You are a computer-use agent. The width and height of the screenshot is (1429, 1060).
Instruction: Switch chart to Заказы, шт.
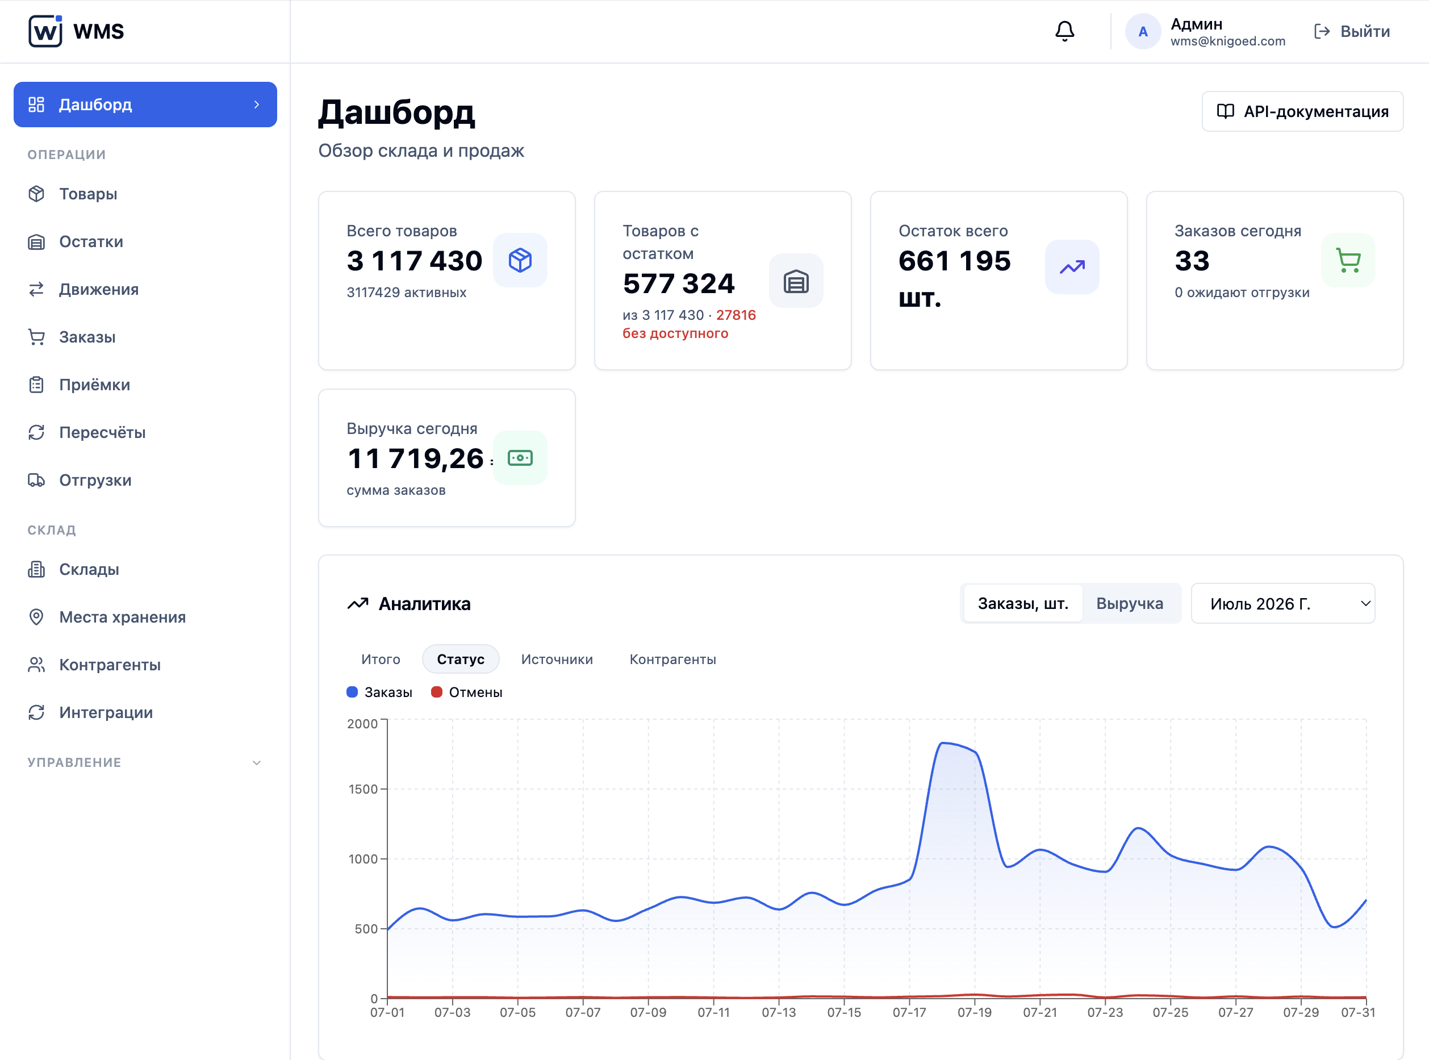click(1023, 603)
